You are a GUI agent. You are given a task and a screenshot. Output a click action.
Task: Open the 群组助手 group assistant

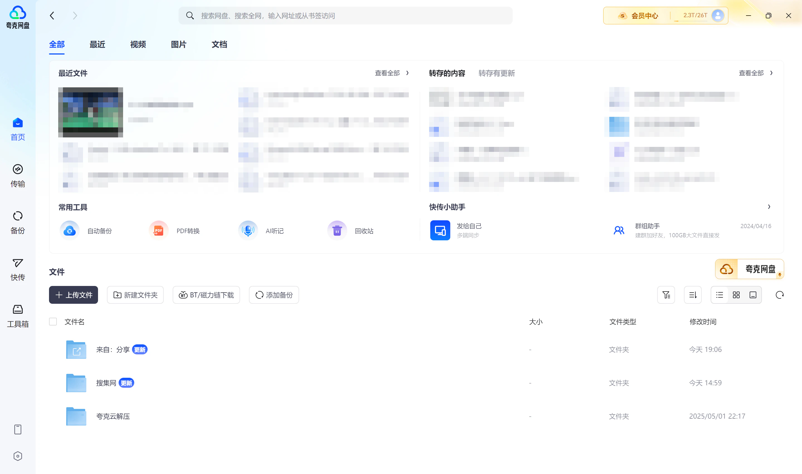[691, 230]
